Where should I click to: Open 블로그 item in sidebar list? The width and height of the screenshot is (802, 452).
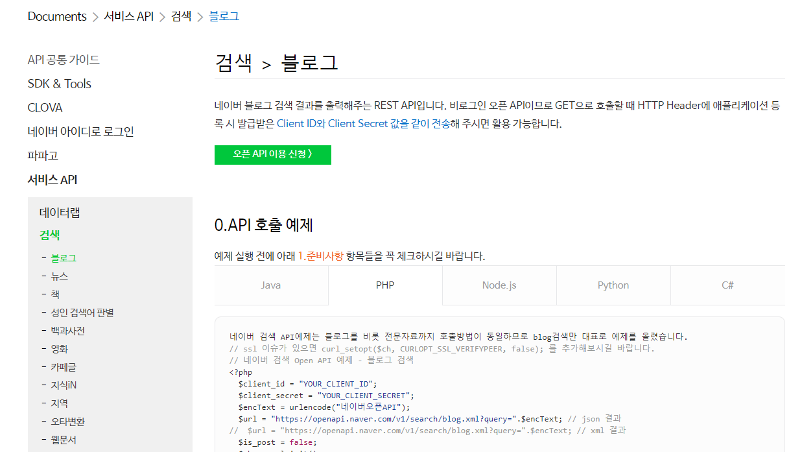[x=64, y=258]
